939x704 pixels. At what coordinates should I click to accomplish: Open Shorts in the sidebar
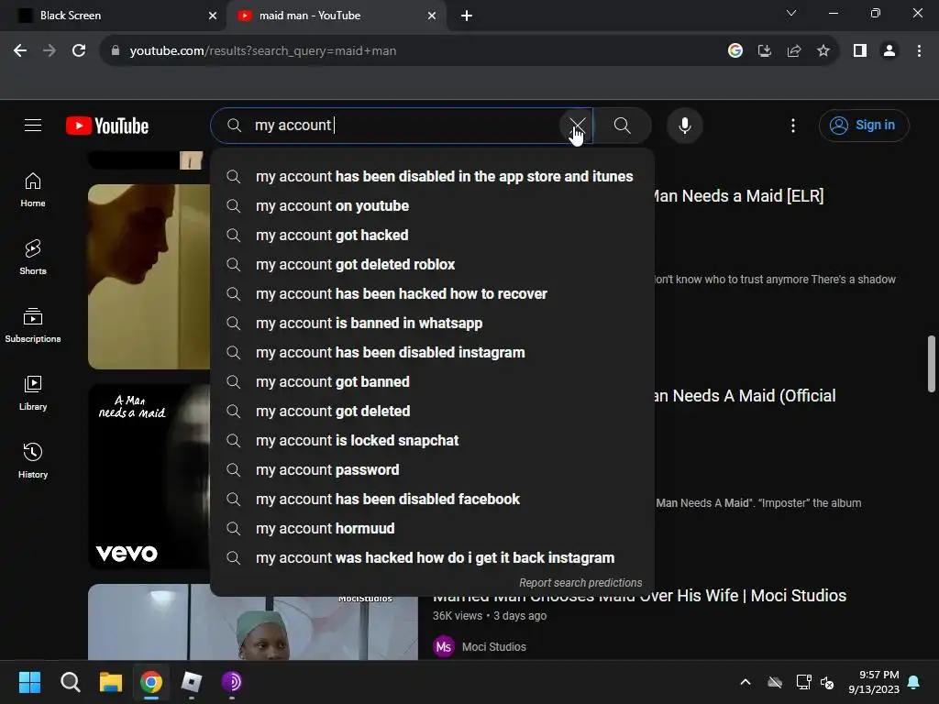(x=33, y=258)
